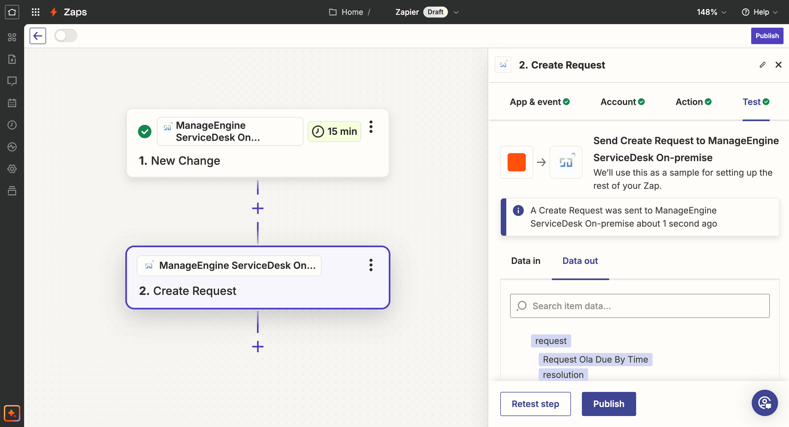Image resolution: width=789 pixels, height=427 pixels.
Task: Open the 148% zoom level dropdown
Action: (711, 12)
